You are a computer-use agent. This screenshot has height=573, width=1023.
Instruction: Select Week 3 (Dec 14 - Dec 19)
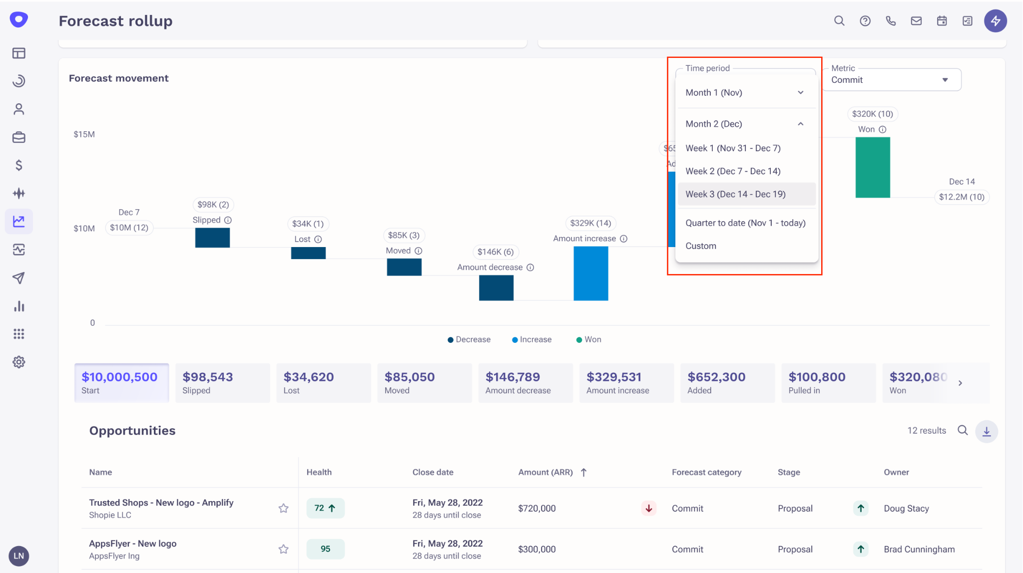click(735, 194)
